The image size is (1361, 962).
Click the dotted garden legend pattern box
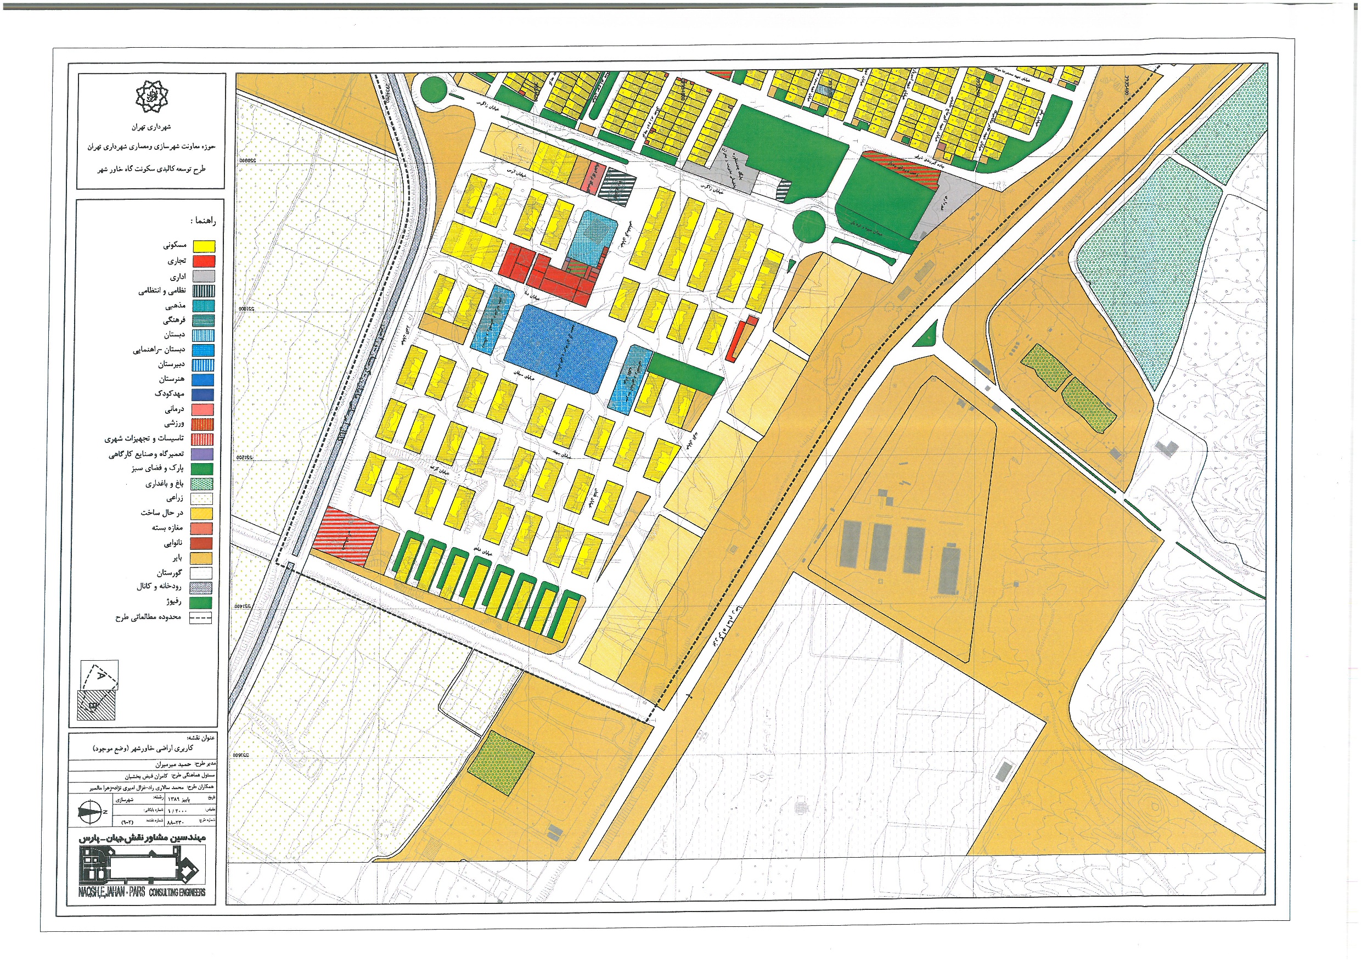point(202,483)
